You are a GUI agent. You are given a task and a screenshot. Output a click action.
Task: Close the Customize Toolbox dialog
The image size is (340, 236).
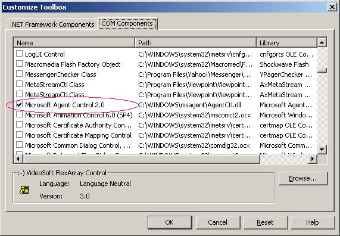click(x=332, y=7)
